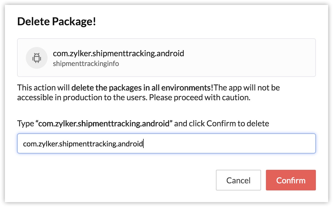Place cursor after typed package name text
This screenshot has width=333, height=207.
143,144
